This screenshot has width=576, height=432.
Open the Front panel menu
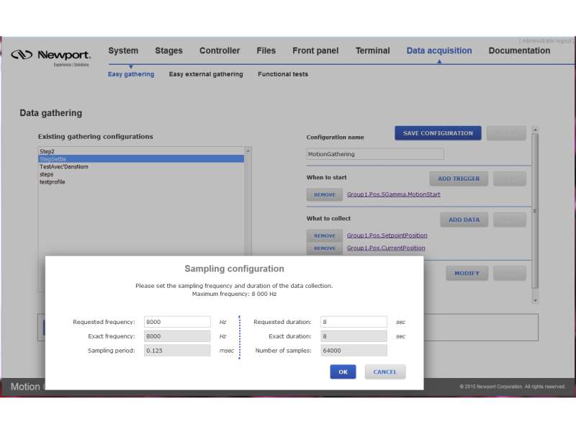tap(315, 51)
